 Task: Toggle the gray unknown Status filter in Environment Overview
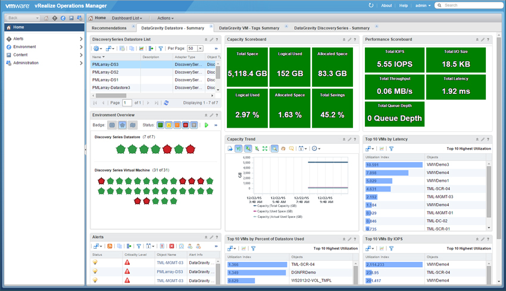click(194, 125)
